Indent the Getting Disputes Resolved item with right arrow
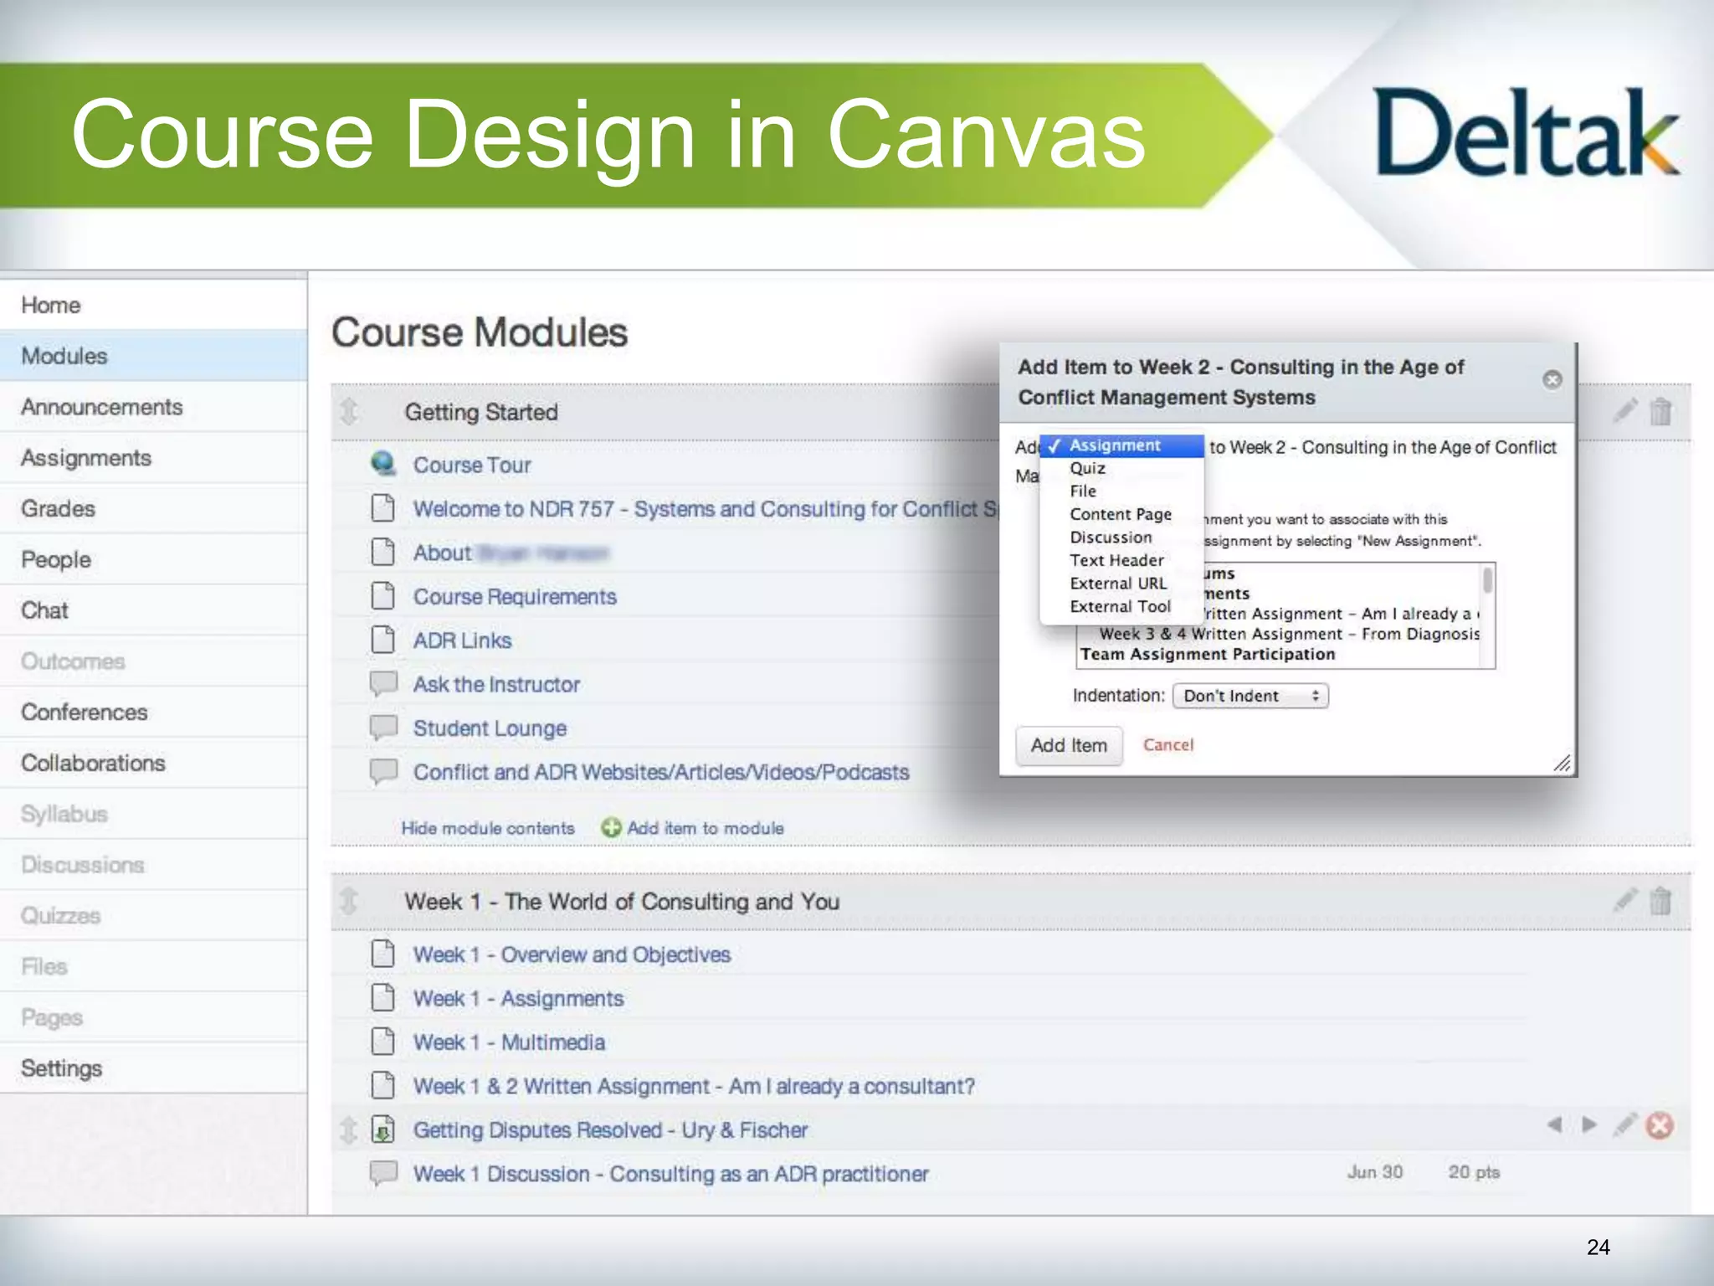Viewport: 1714px width, 1286px height. (1589, 1124)
